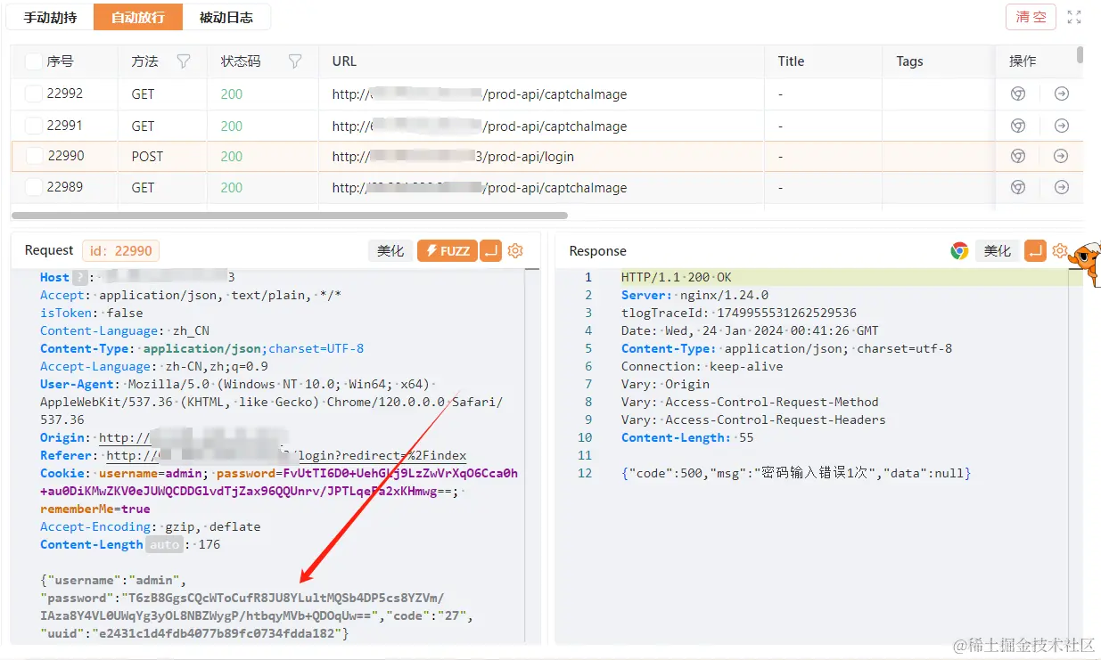Open row 22990 in browser icon
The width and height of the screenshot is (1101, 660).
point(1017,156)
